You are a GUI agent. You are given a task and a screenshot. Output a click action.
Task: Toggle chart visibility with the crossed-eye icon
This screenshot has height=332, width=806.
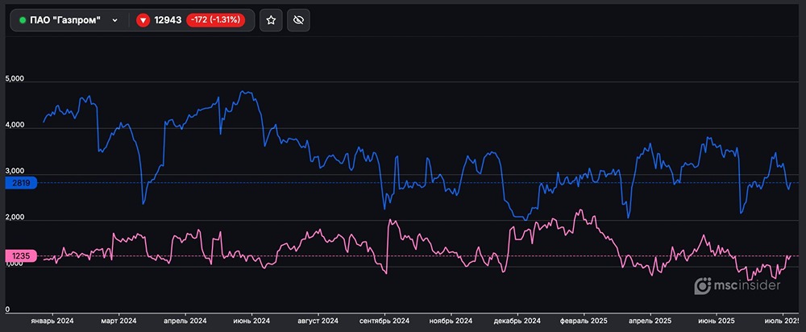[x=297, y=20]
